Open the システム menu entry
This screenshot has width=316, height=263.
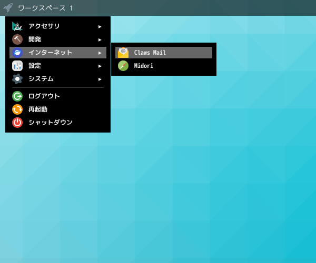[x=58, y=79]
